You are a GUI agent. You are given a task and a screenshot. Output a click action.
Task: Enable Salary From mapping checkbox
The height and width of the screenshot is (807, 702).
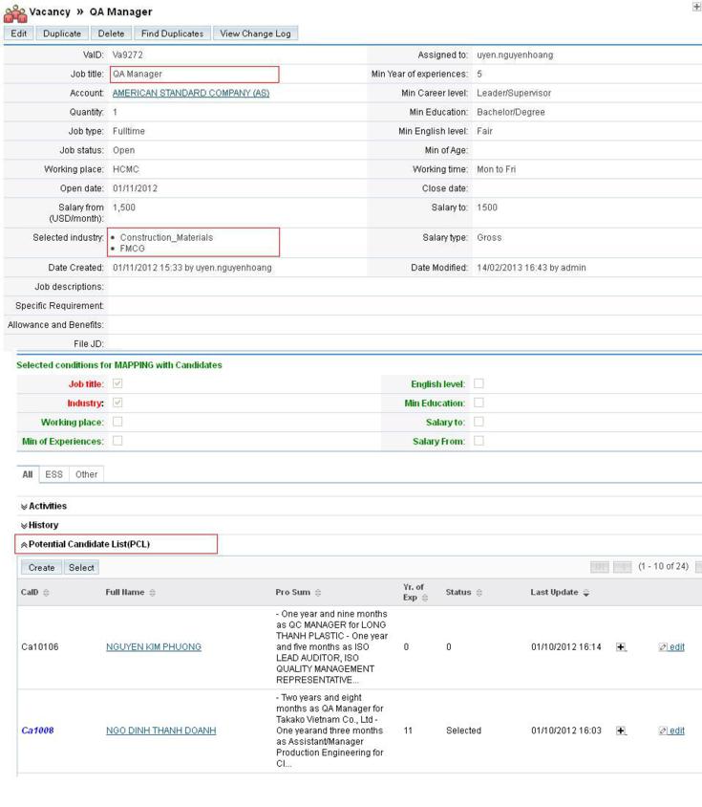[x=479, y=441]
